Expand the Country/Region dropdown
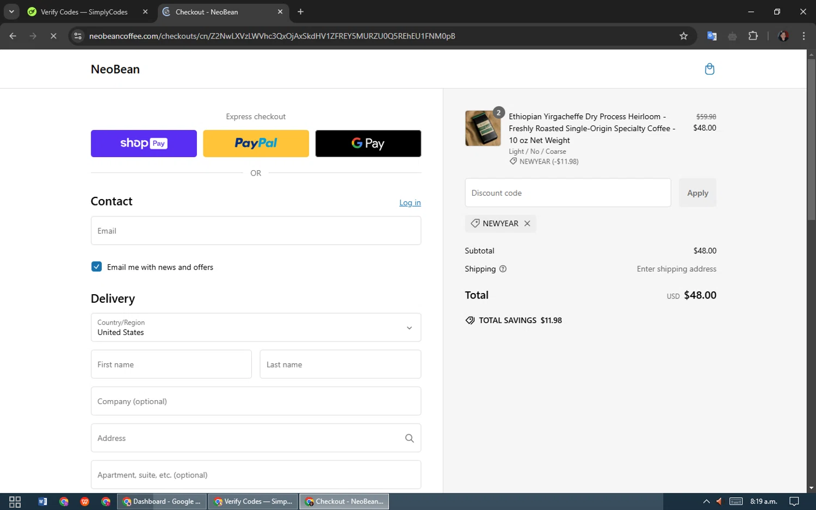 coord(256,327)
